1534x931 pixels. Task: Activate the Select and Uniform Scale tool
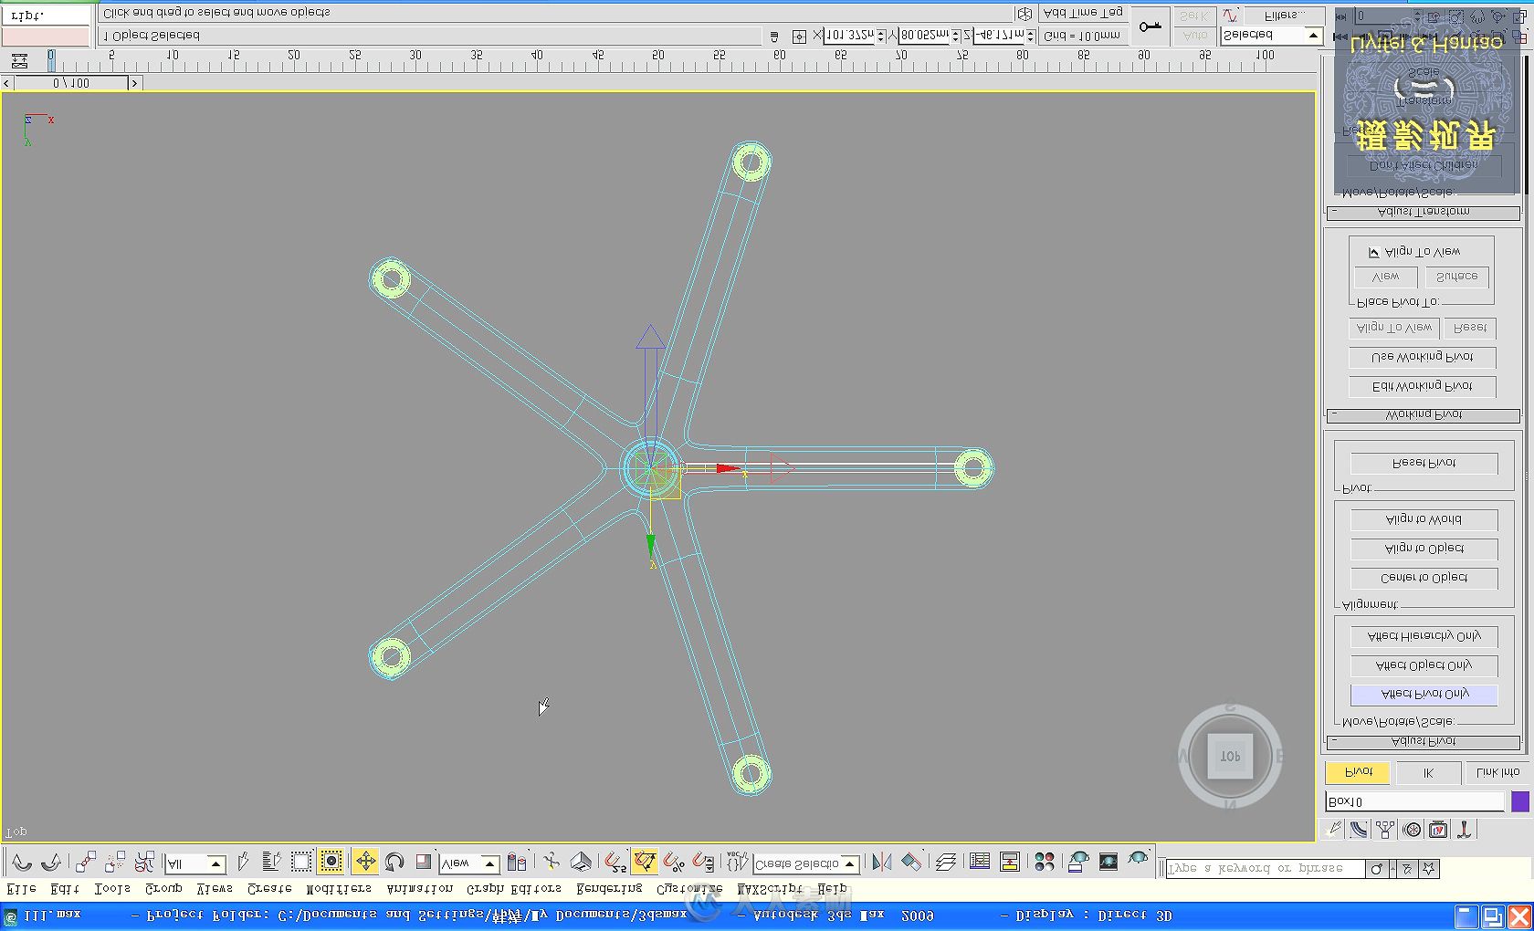click(x=423, y=863)
